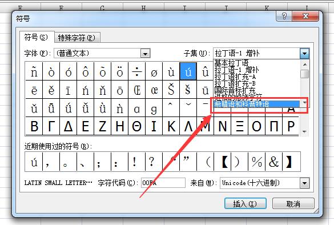
Task: Pick recently used ! exclamation mark
Action: (x=137, y=162)
